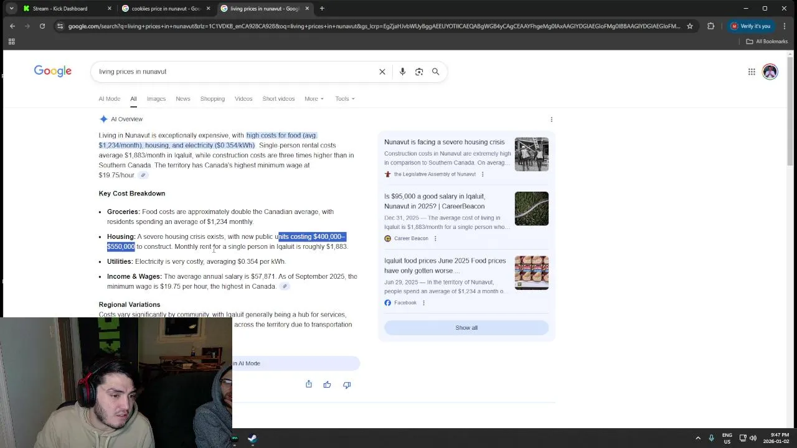The image size is (797, 448).
Task: Open the Google account avatar
Action: (x=770, y=72)
